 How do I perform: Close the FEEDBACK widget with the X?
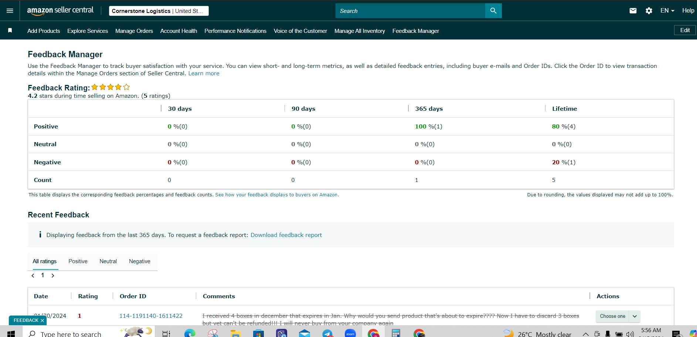pos(42,320)
